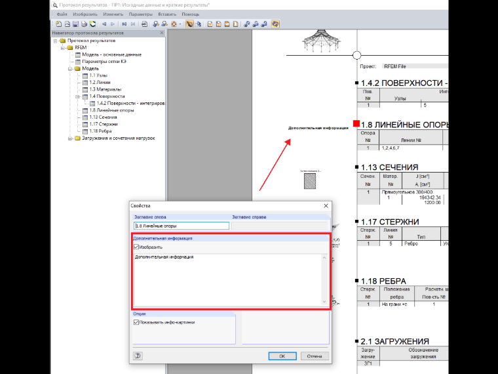Click the help question mark button in dialog

(x=138, y=356)
